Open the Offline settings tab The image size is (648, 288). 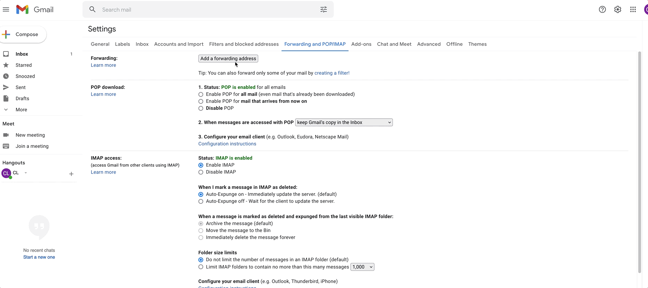[x=455, y=44]
